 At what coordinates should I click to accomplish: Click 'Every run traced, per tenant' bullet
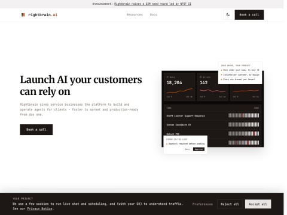pos(239,79)
